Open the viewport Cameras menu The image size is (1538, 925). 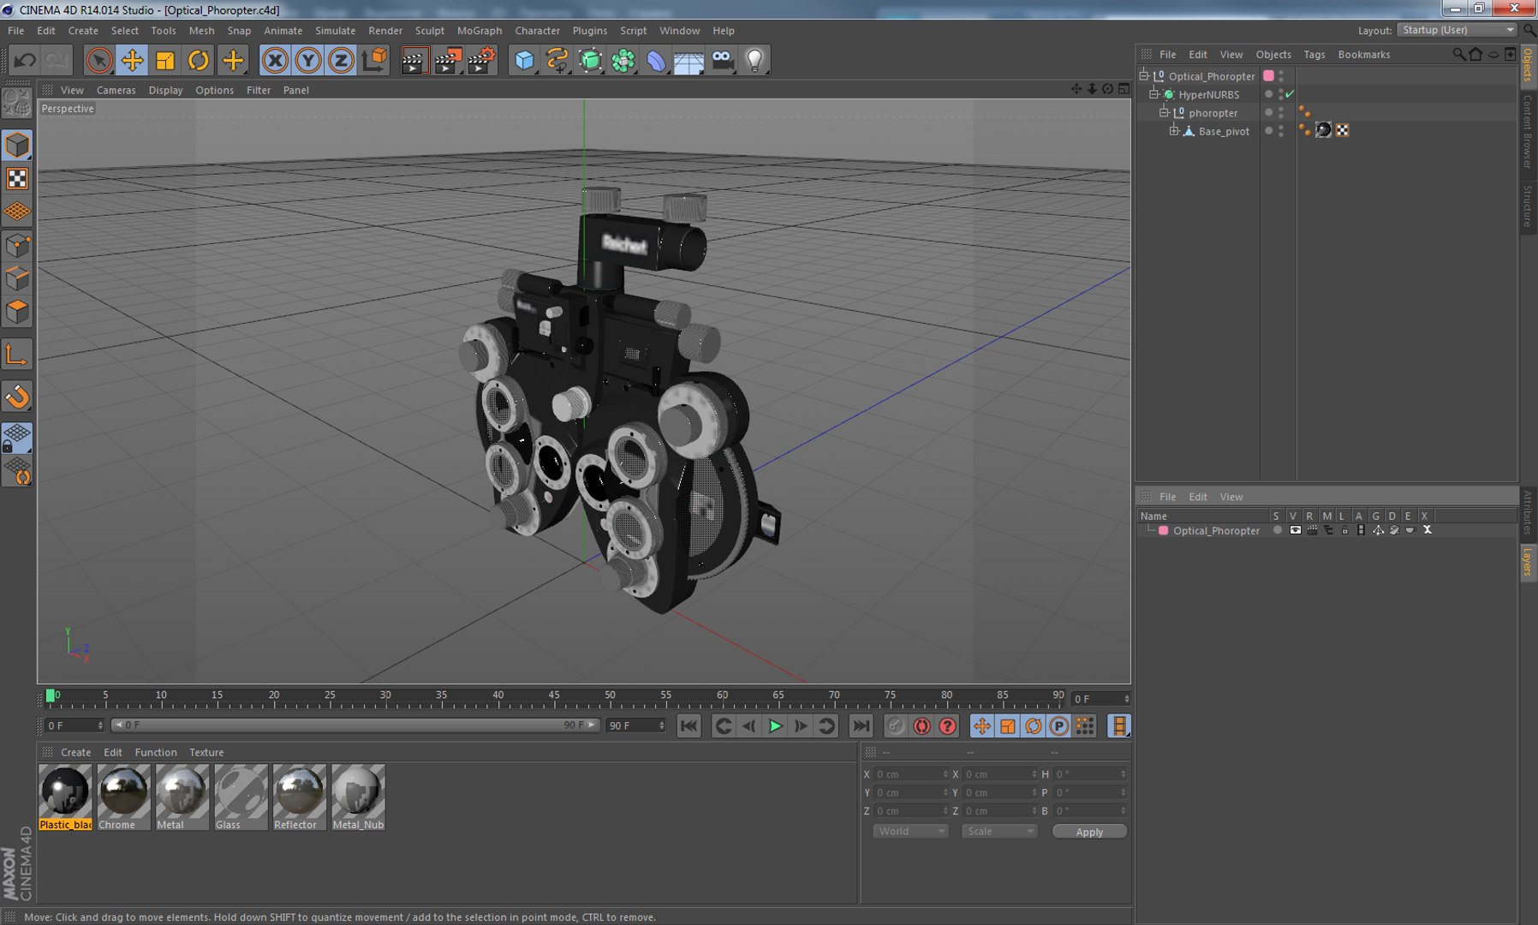click(x=116, y=90)
